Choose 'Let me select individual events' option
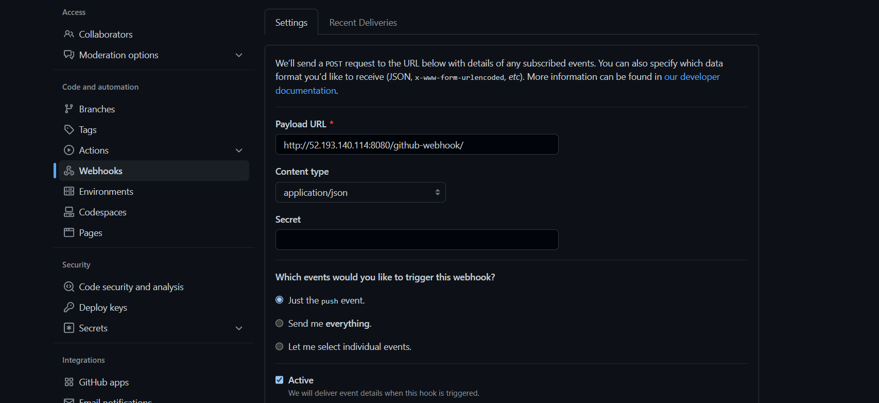The image size is (879, 403). [x=280, y=346]
